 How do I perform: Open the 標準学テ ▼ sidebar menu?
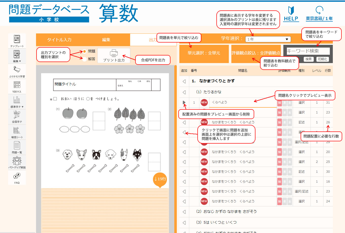(x=17, y=102)
